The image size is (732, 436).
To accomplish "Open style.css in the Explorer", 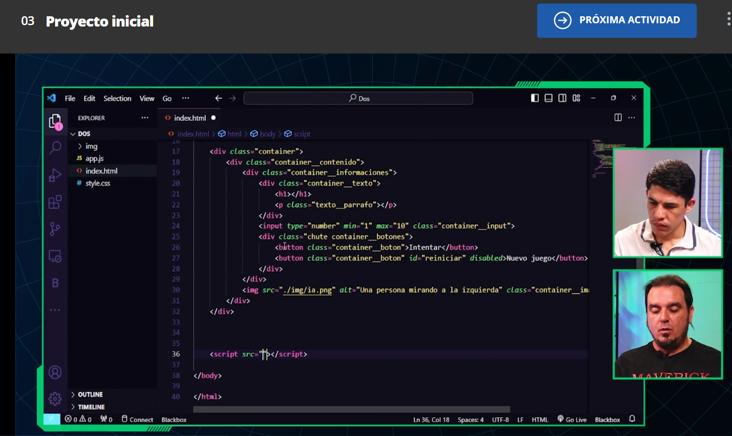I will 112,183.
